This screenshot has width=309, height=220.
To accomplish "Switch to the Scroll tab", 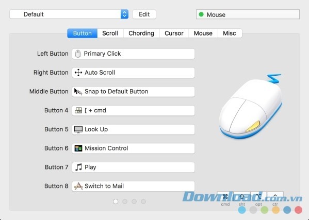I will (x=110, y=33).
